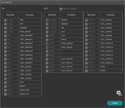The width and height of the screenshot is (125, 108).
Task: Click the play pulse signal icon
Action: point(119,93)
